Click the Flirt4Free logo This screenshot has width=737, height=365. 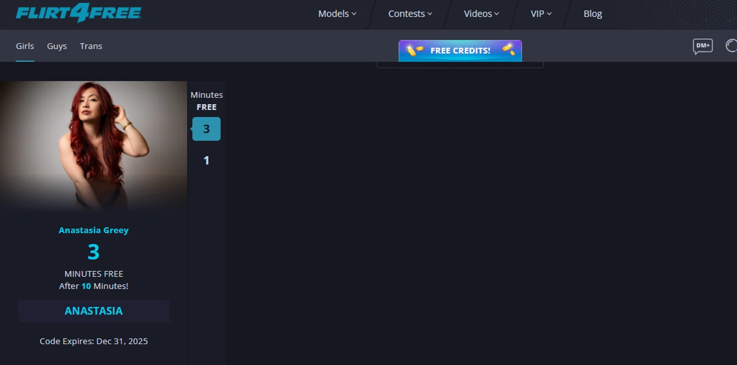click(x=79, y=12)
